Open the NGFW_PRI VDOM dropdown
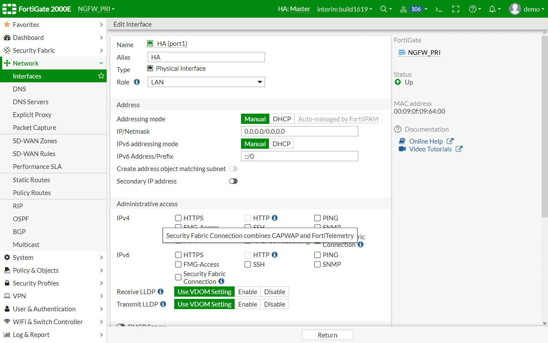This screenshot has height=343, width=548. click(96, 9)
